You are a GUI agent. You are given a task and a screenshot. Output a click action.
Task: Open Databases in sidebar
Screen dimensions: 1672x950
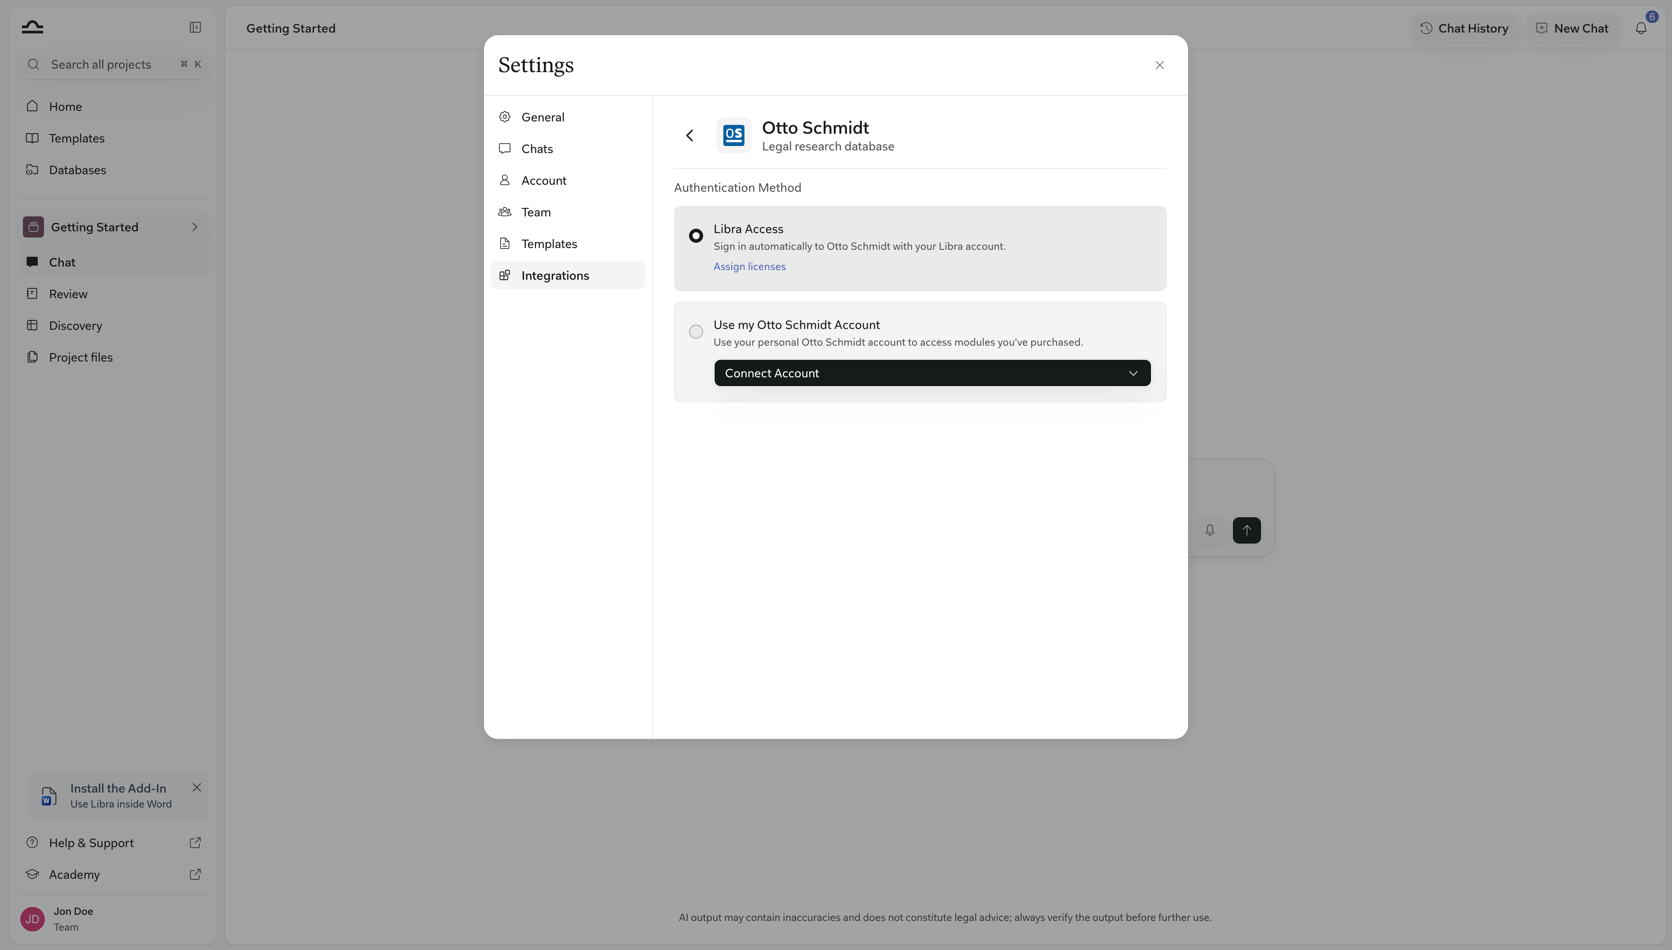click(x=114, y=170)
